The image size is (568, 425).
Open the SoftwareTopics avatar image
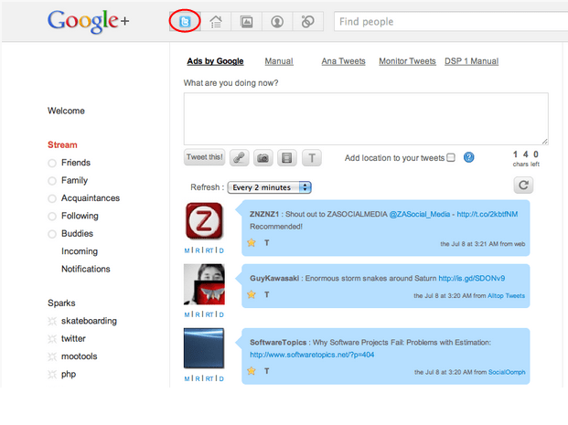tap(204, 348)
